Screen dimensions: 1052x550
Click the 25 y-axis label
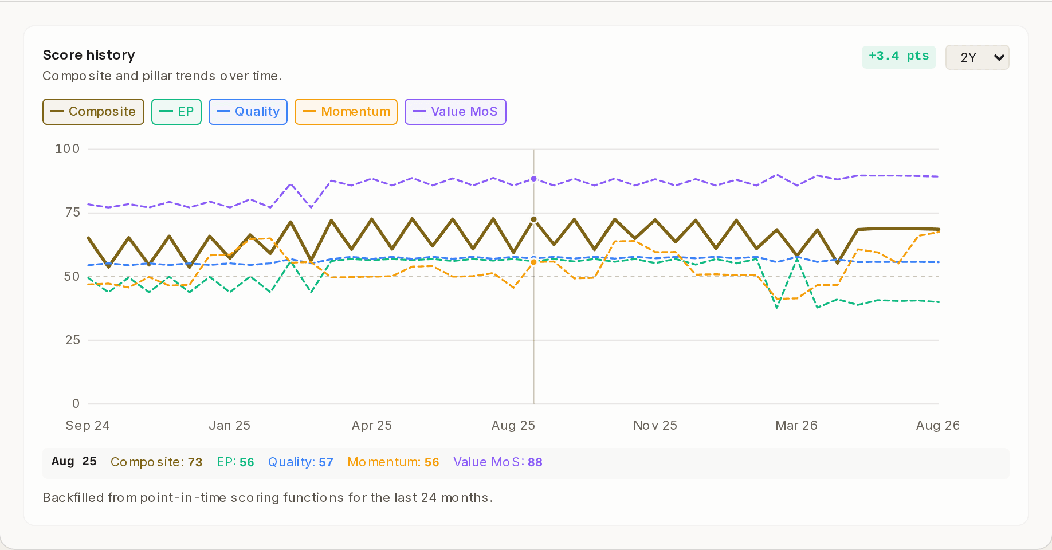pos(73,340)
